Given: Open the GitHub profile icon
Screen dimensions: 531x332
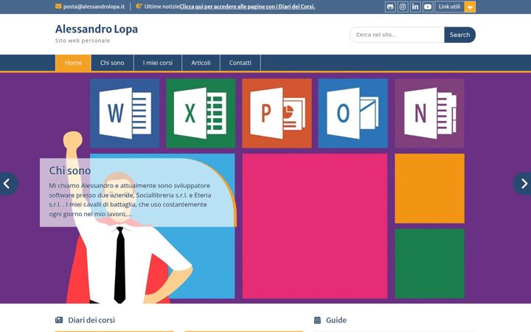Looking at the screenshot, I should click(x=390, y=7).
